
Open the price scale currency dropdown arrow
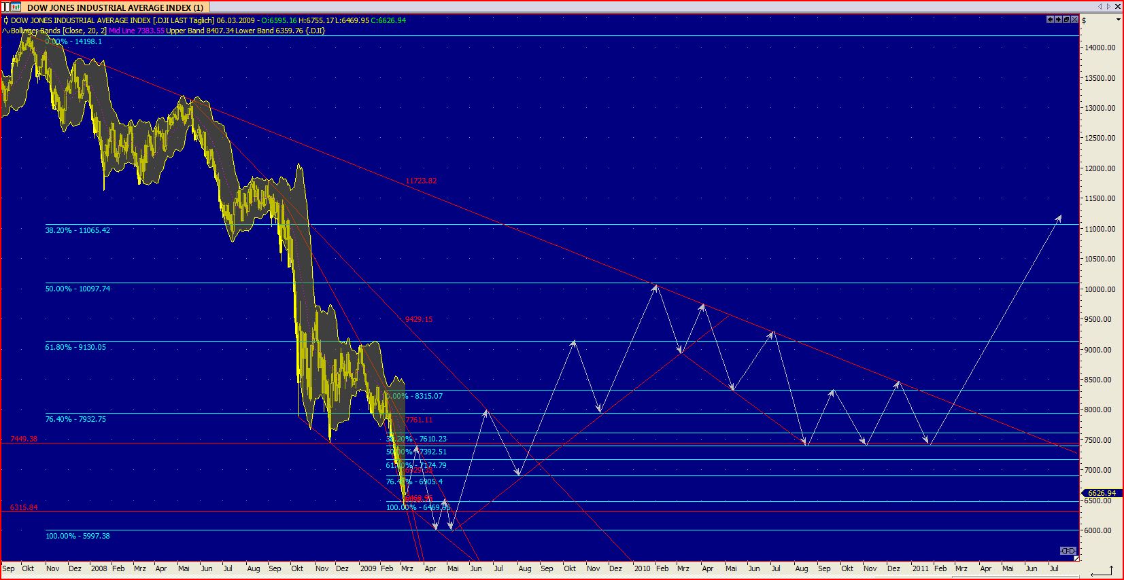pos(1119,20)
